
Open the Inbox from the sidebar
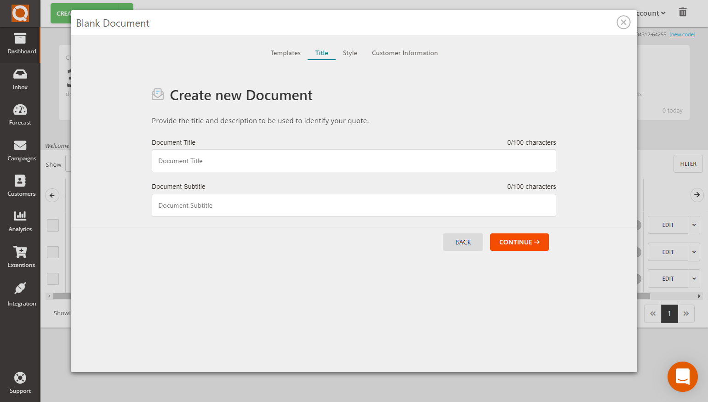20,79
